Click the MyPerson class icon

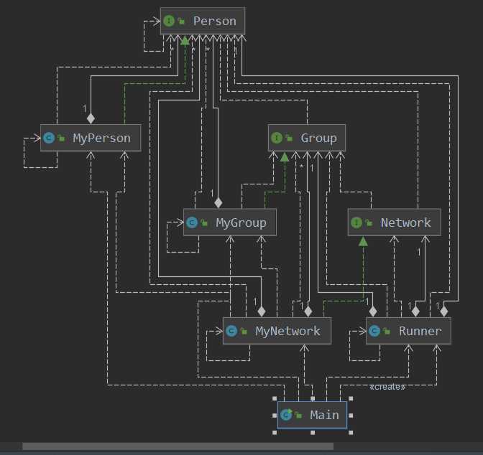pyautogui.click(x=49, y=138)
